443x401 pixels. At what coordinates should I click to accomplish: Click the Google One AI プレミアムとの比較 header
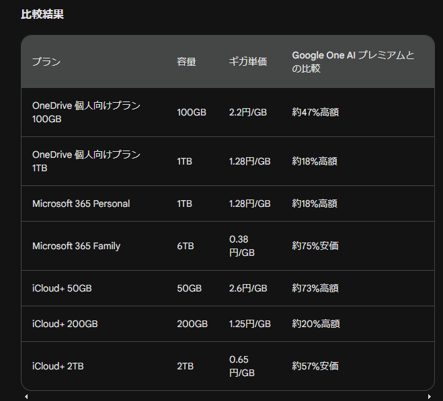(353, 62)
